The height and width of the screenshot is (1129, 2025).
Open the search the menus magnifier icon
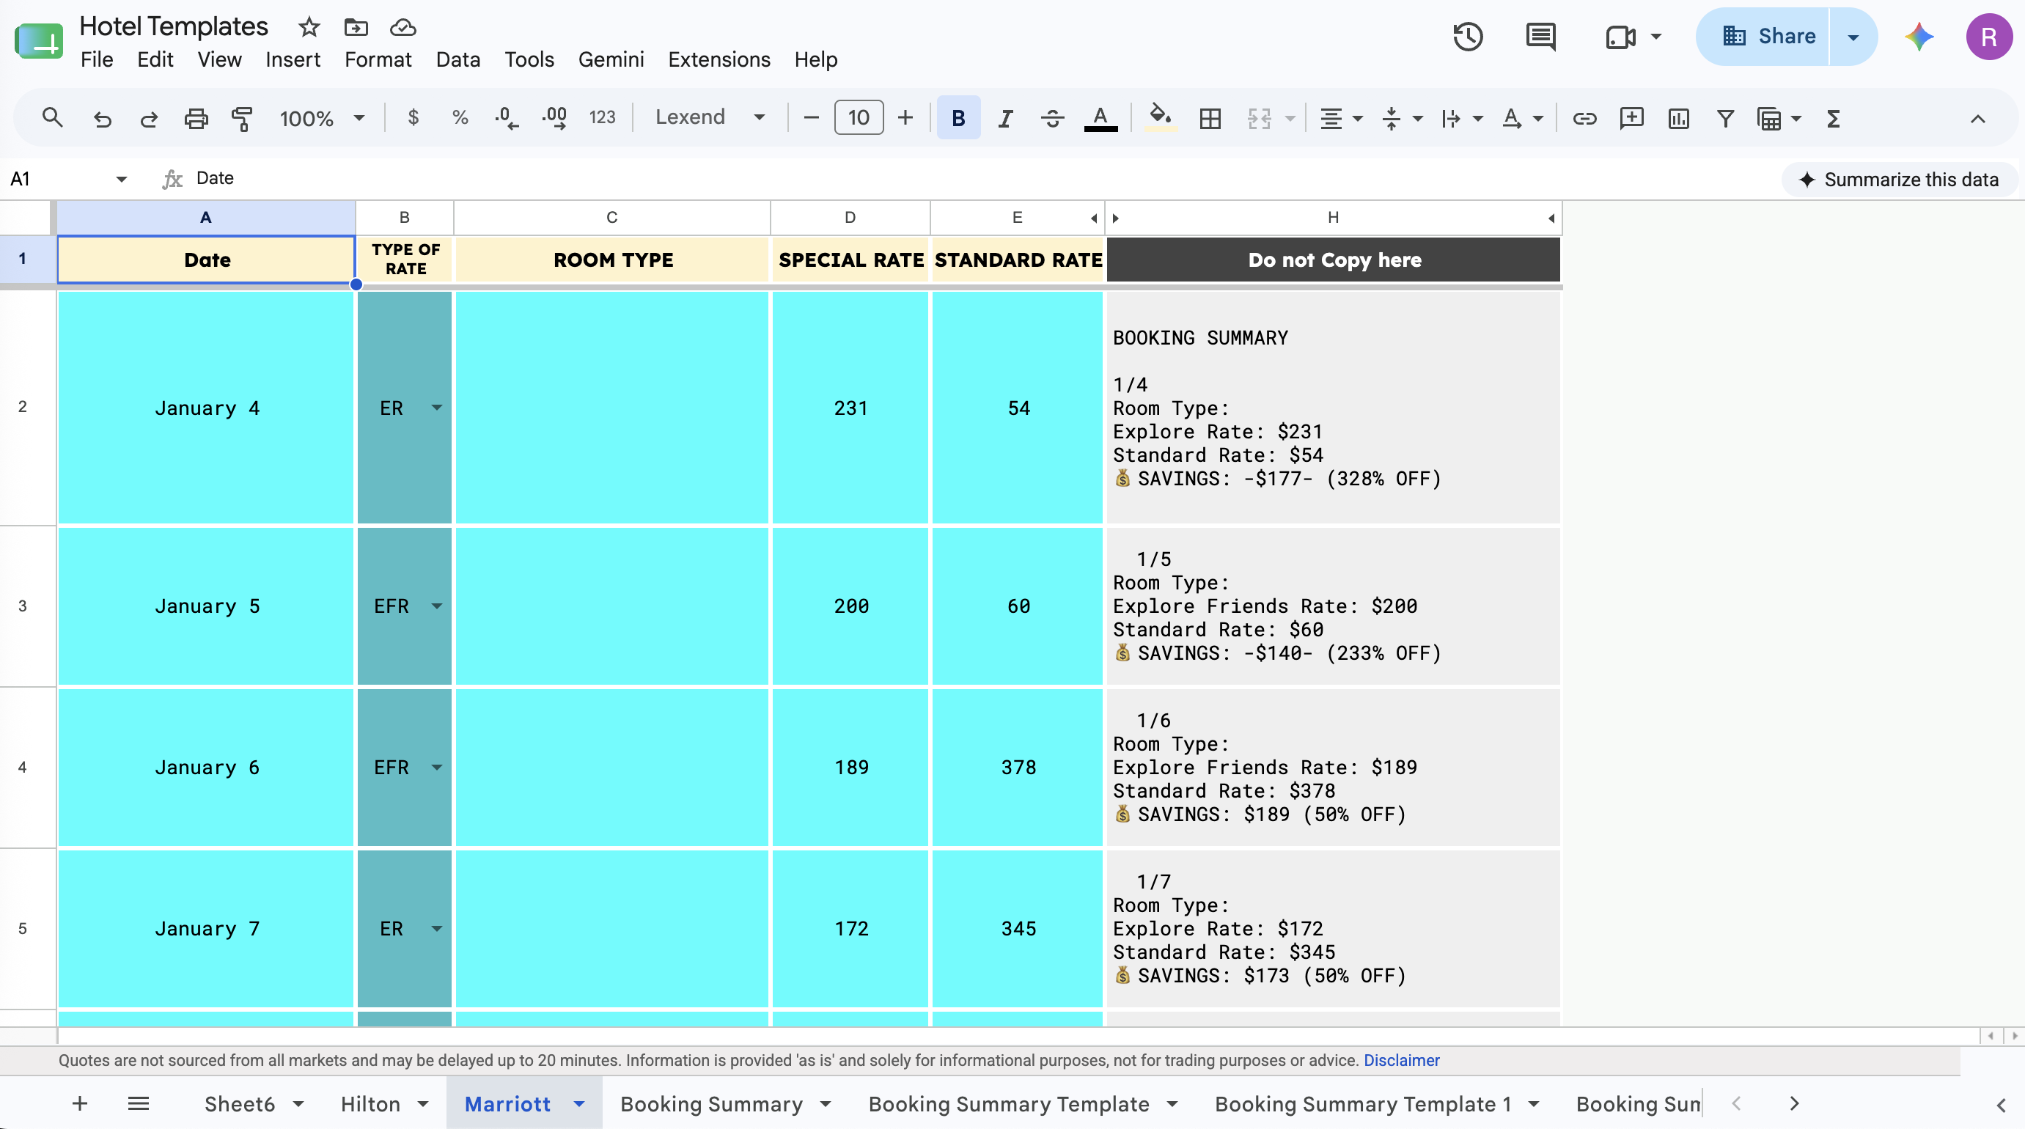pyautogui.click(x=53, y=118)
